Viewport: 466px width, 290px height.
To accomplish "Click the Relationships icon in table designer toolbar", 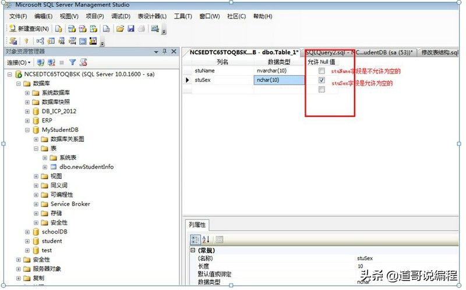I will coord(40,41).
